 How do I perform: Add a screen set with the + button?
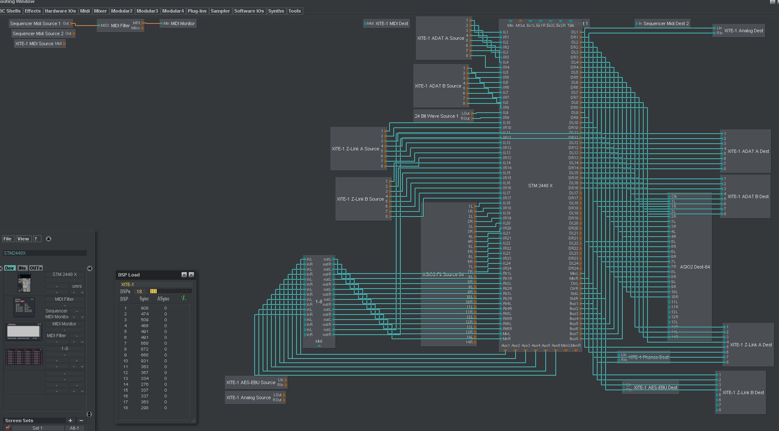coord(70,421)
